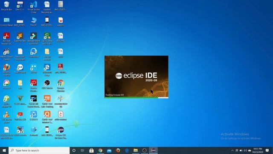Viewport: 273px width, 154px height.
Task: Click the Eclipse IDE taskbar button
Action: pos(153,150)
